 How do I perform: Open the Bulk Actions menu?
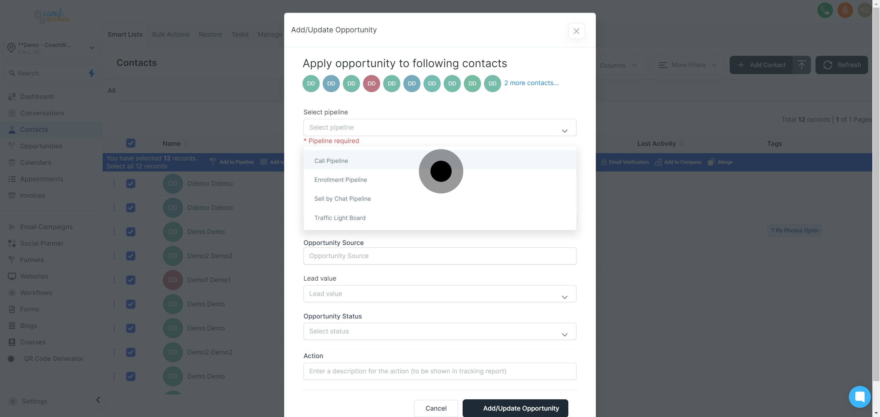click(x=171, y=34)
